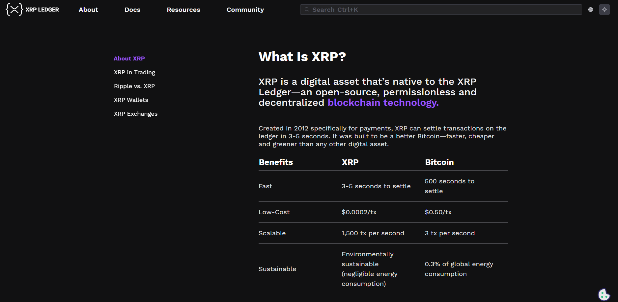The image size is (618, 302).
Task: Click the XRP Ledger logo icon
Action: coord(14,10)
